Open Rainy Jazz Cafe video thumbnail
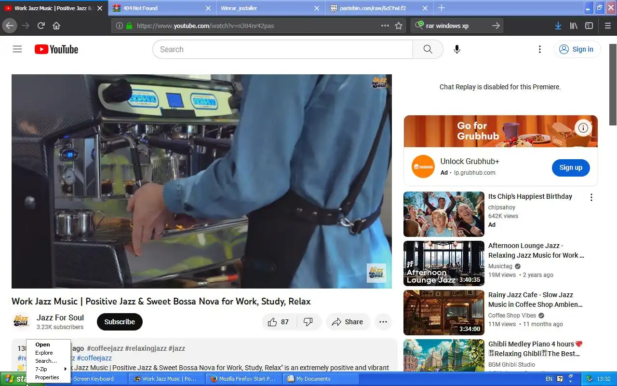Image resolution: width=617 pixels, height=386 pixels. [x=443, y=313]
